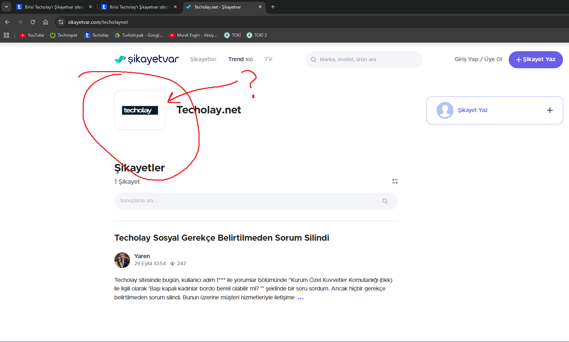
Task: Go back to the previous page
Action: [x=7, y=22]
